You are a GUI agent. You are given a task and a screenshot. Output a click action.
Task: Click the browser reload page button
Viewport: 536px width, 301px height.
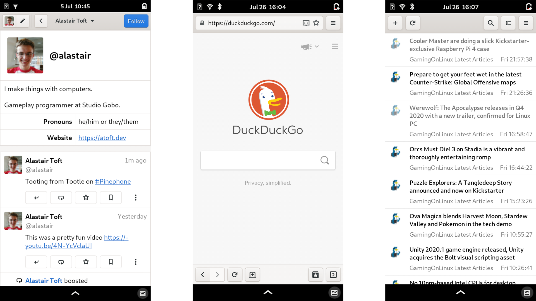[234, 275]
